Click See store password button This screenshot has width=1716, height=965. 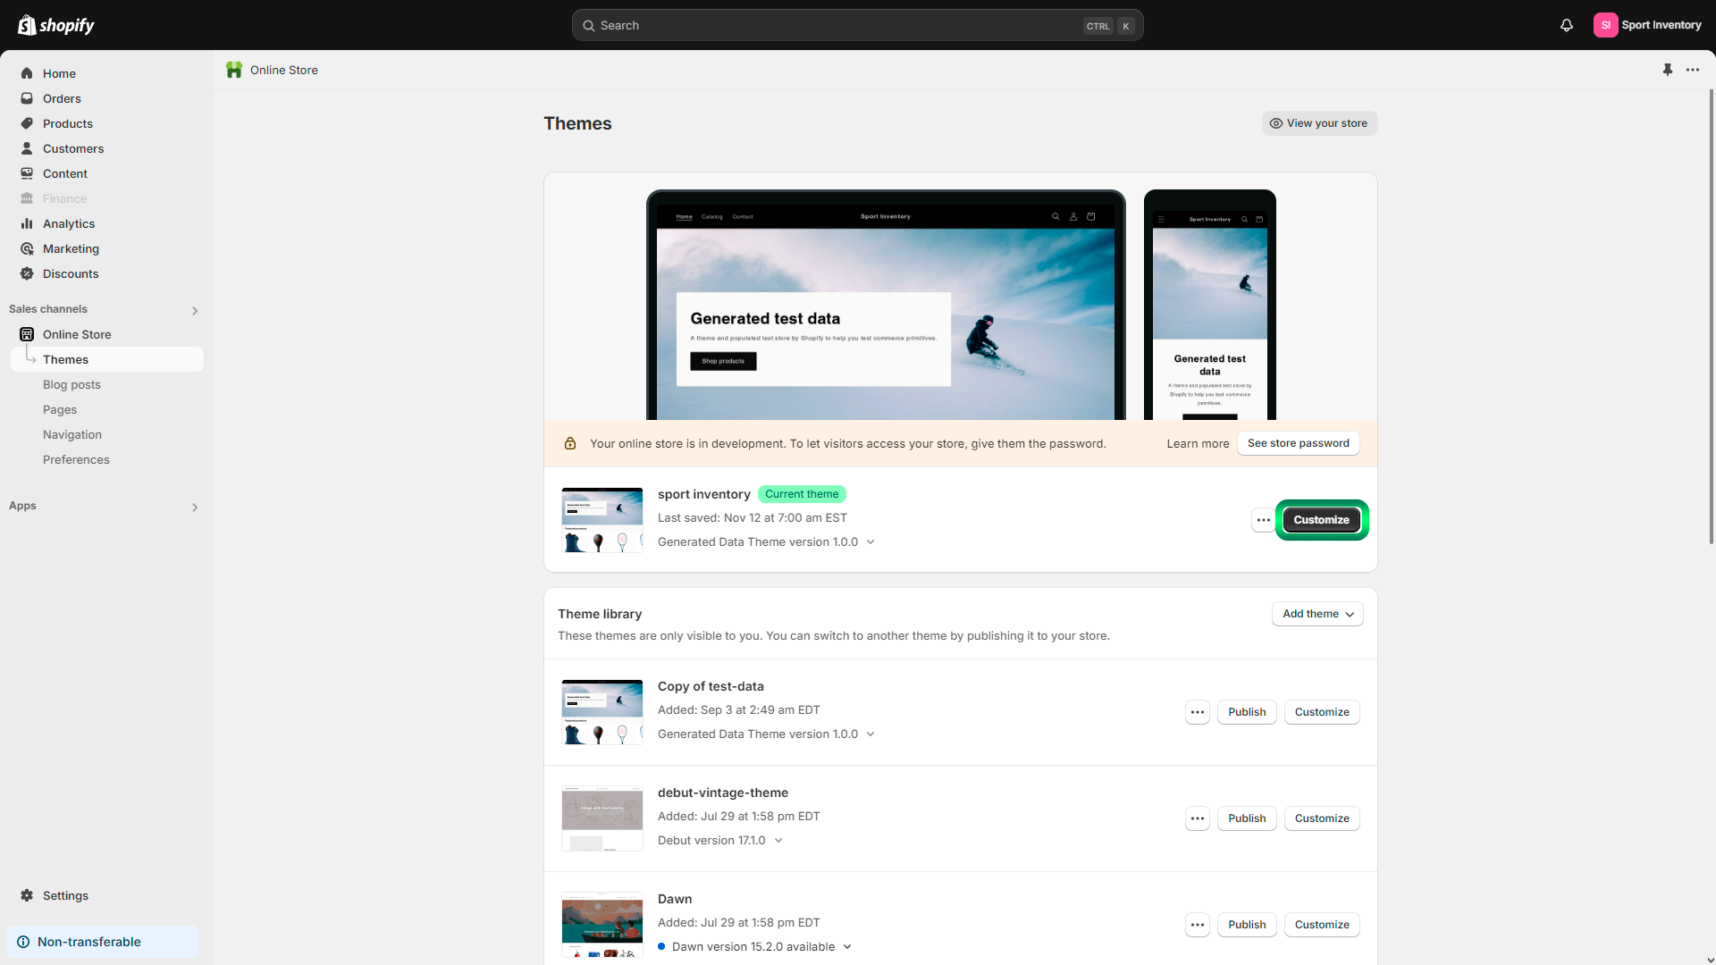point(1298,443)
